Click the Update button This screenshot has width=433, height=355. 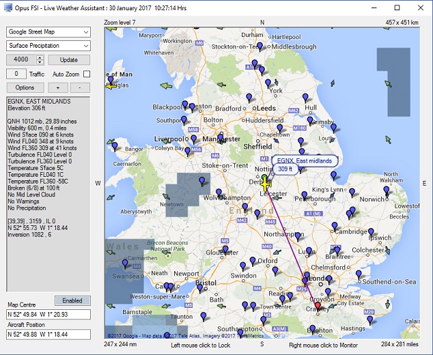point(69,60)
